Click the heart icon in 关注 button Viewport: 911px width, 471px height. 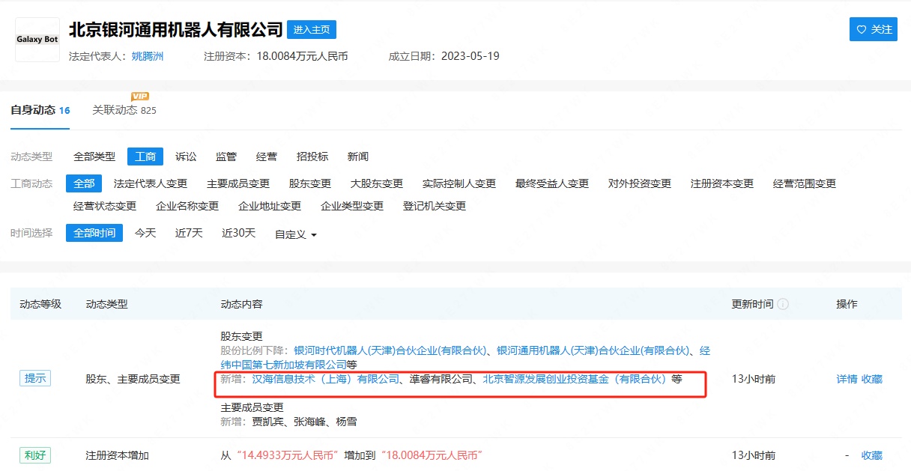(862, 29)
